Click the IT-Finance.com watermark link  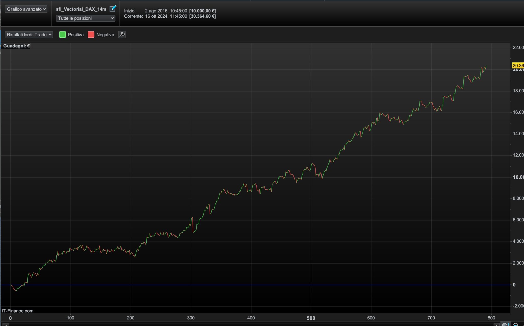tap(17, 311)
